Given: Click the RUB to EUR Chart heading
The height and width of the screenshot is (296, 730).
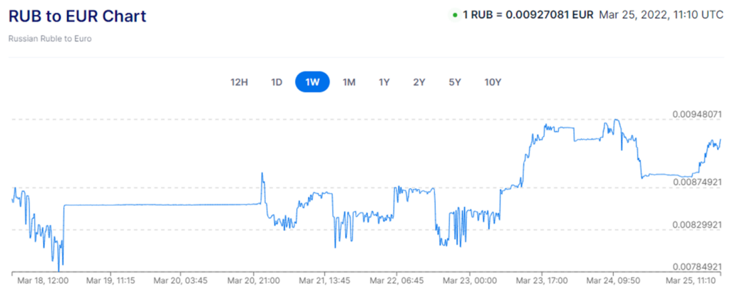Looking at the screenshot, I should (x=77, y=16).
